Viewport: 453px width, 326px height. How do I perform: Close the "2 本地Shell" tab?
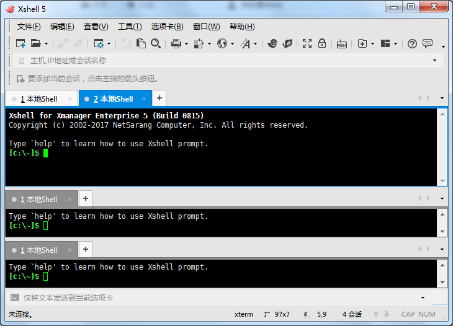click(143, 99)
